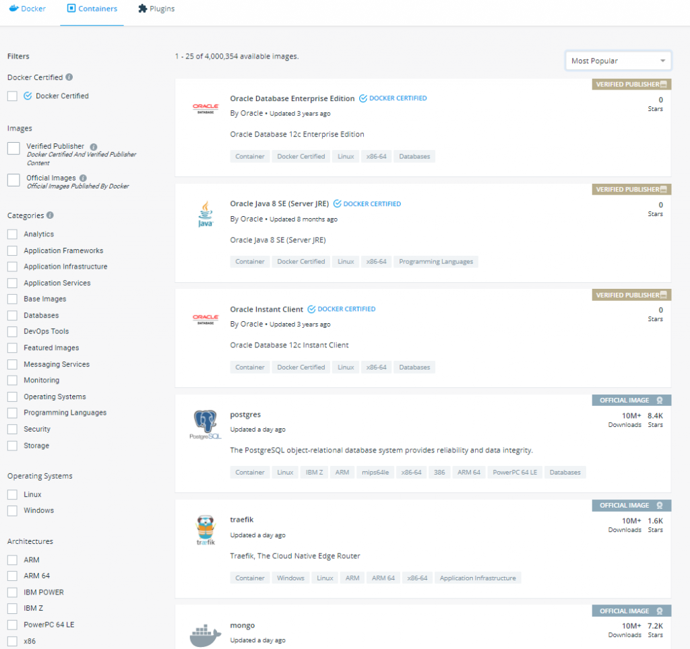Switch to the Containers tab
Screen dimensions: 690x649
coord(92,9)
